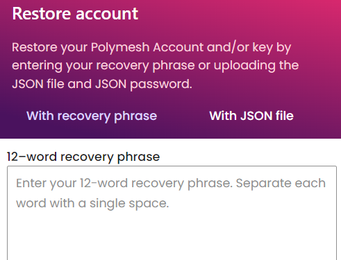The width and height of the screenshot is (341, 260).
Task: Click the word entering in the description
Action: pos(37,66)
